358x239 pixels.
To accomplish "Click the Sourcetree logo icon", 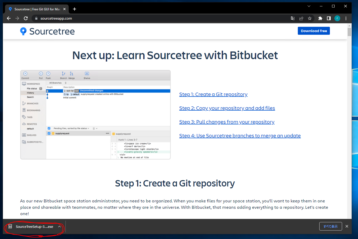I will click(23, 31).
